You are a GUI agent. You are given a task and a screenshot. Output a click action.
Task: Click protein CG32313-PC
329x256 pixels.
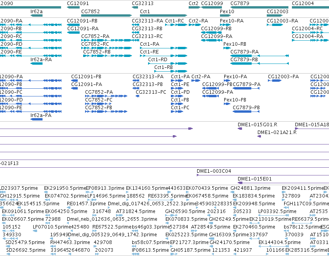pos(137,96)
